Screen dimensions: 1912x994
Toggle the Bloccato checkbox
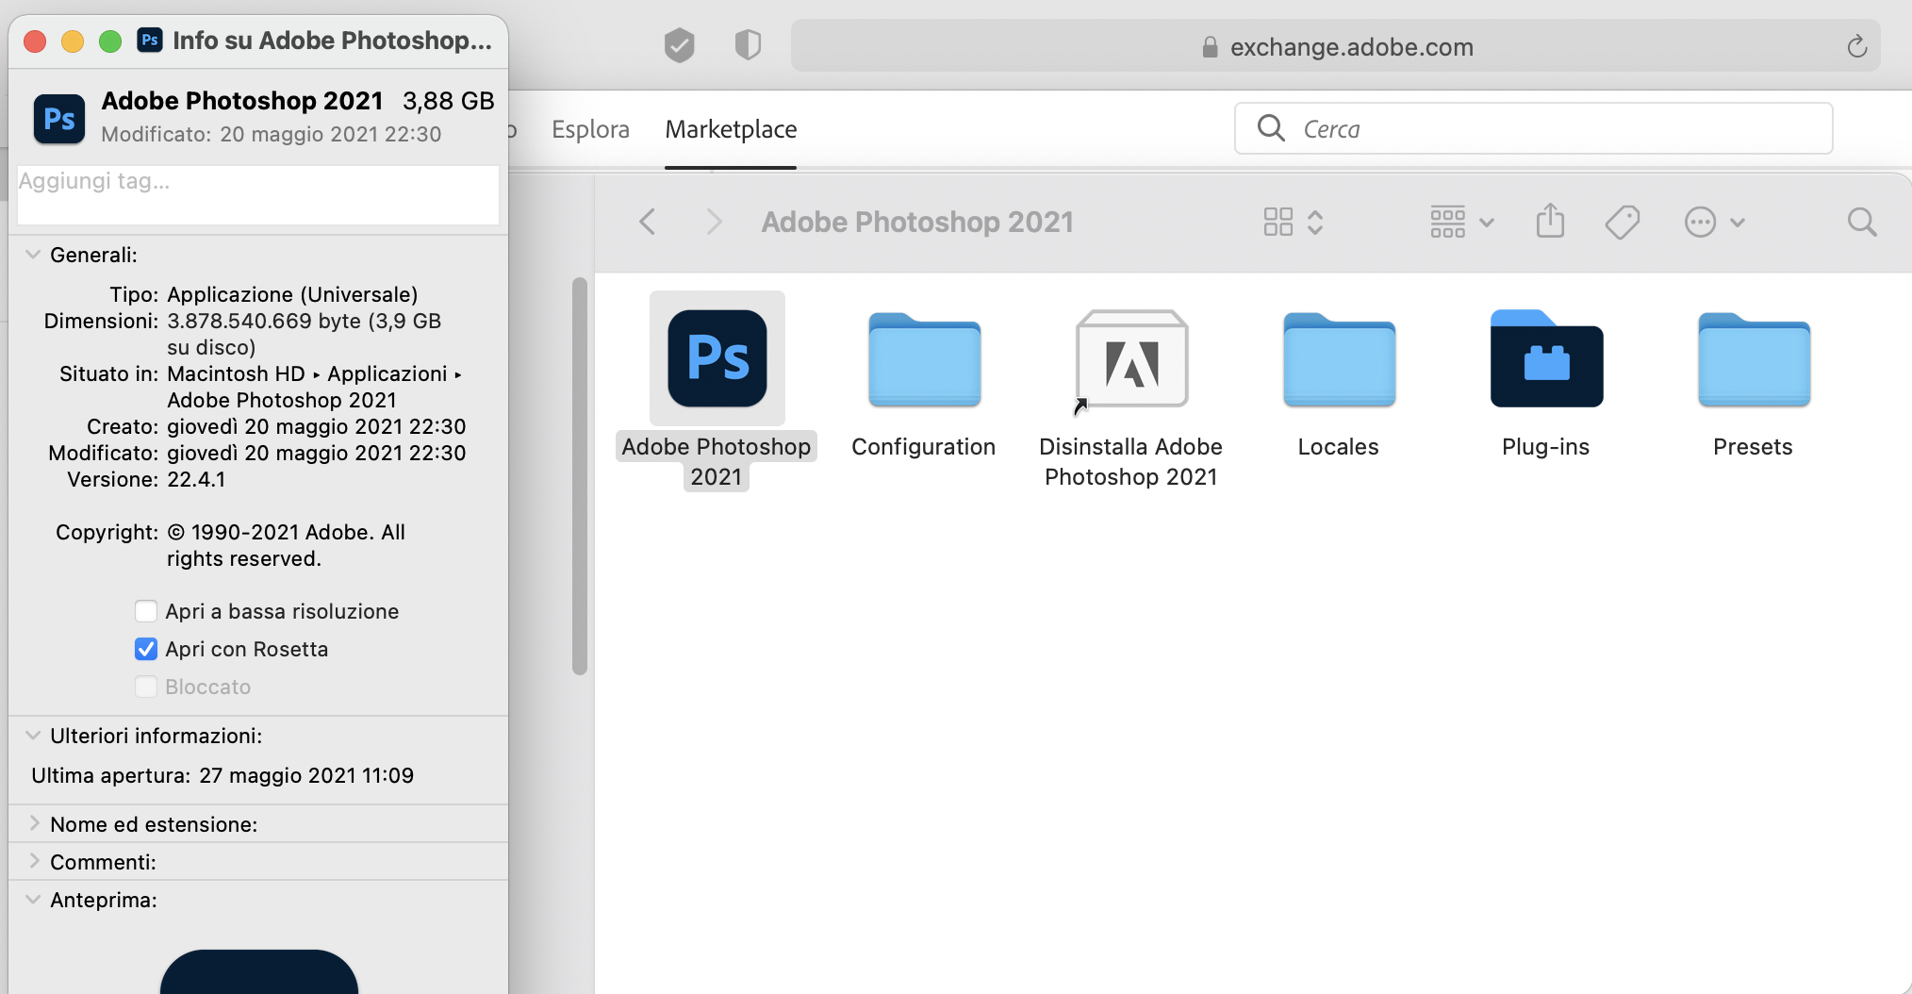pyautogui.click(x=146, y=687)
